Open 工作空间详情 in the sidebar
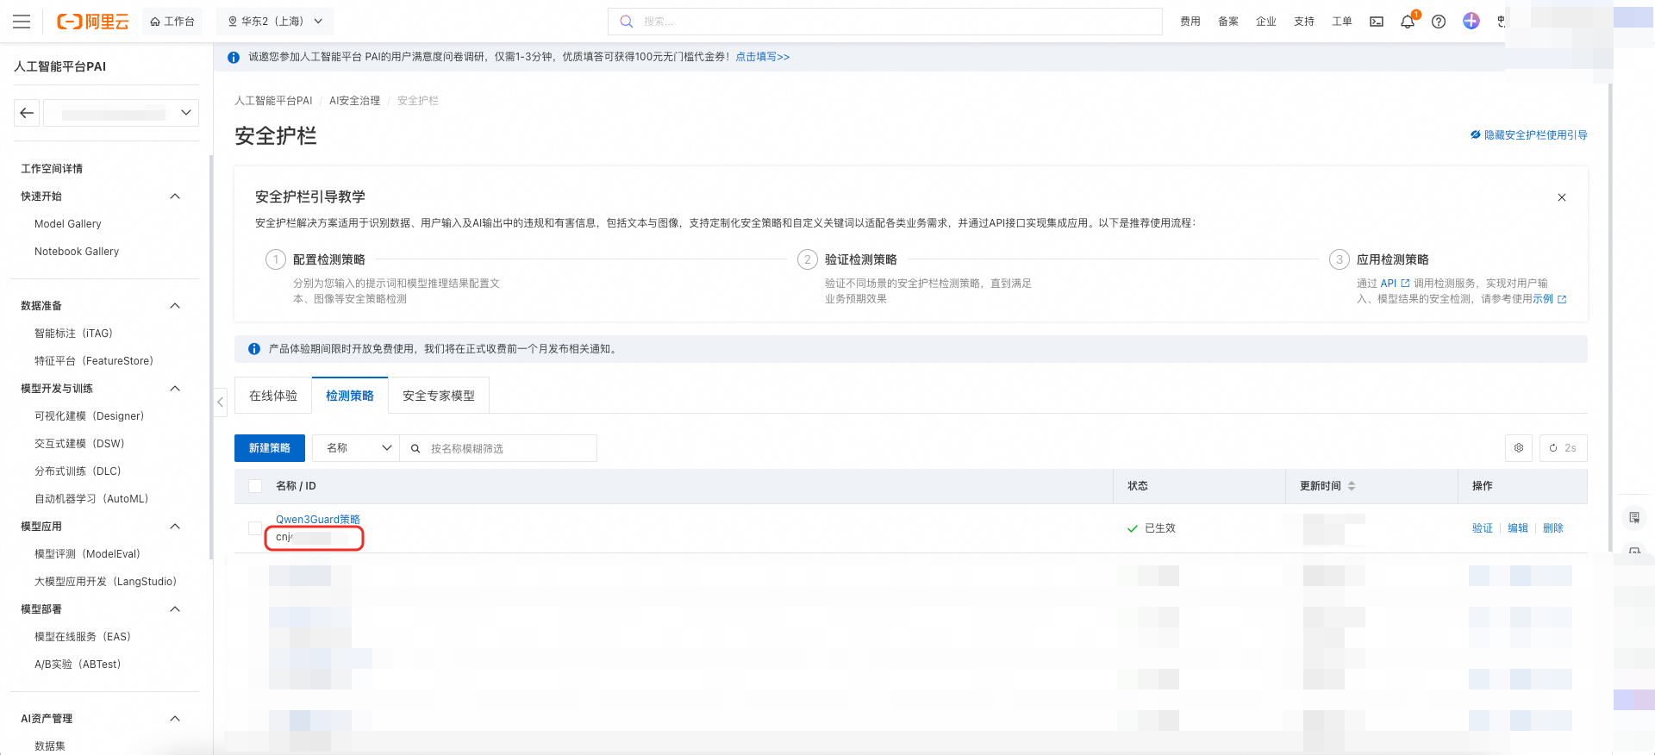1655x755 pixels. point(52,169)
